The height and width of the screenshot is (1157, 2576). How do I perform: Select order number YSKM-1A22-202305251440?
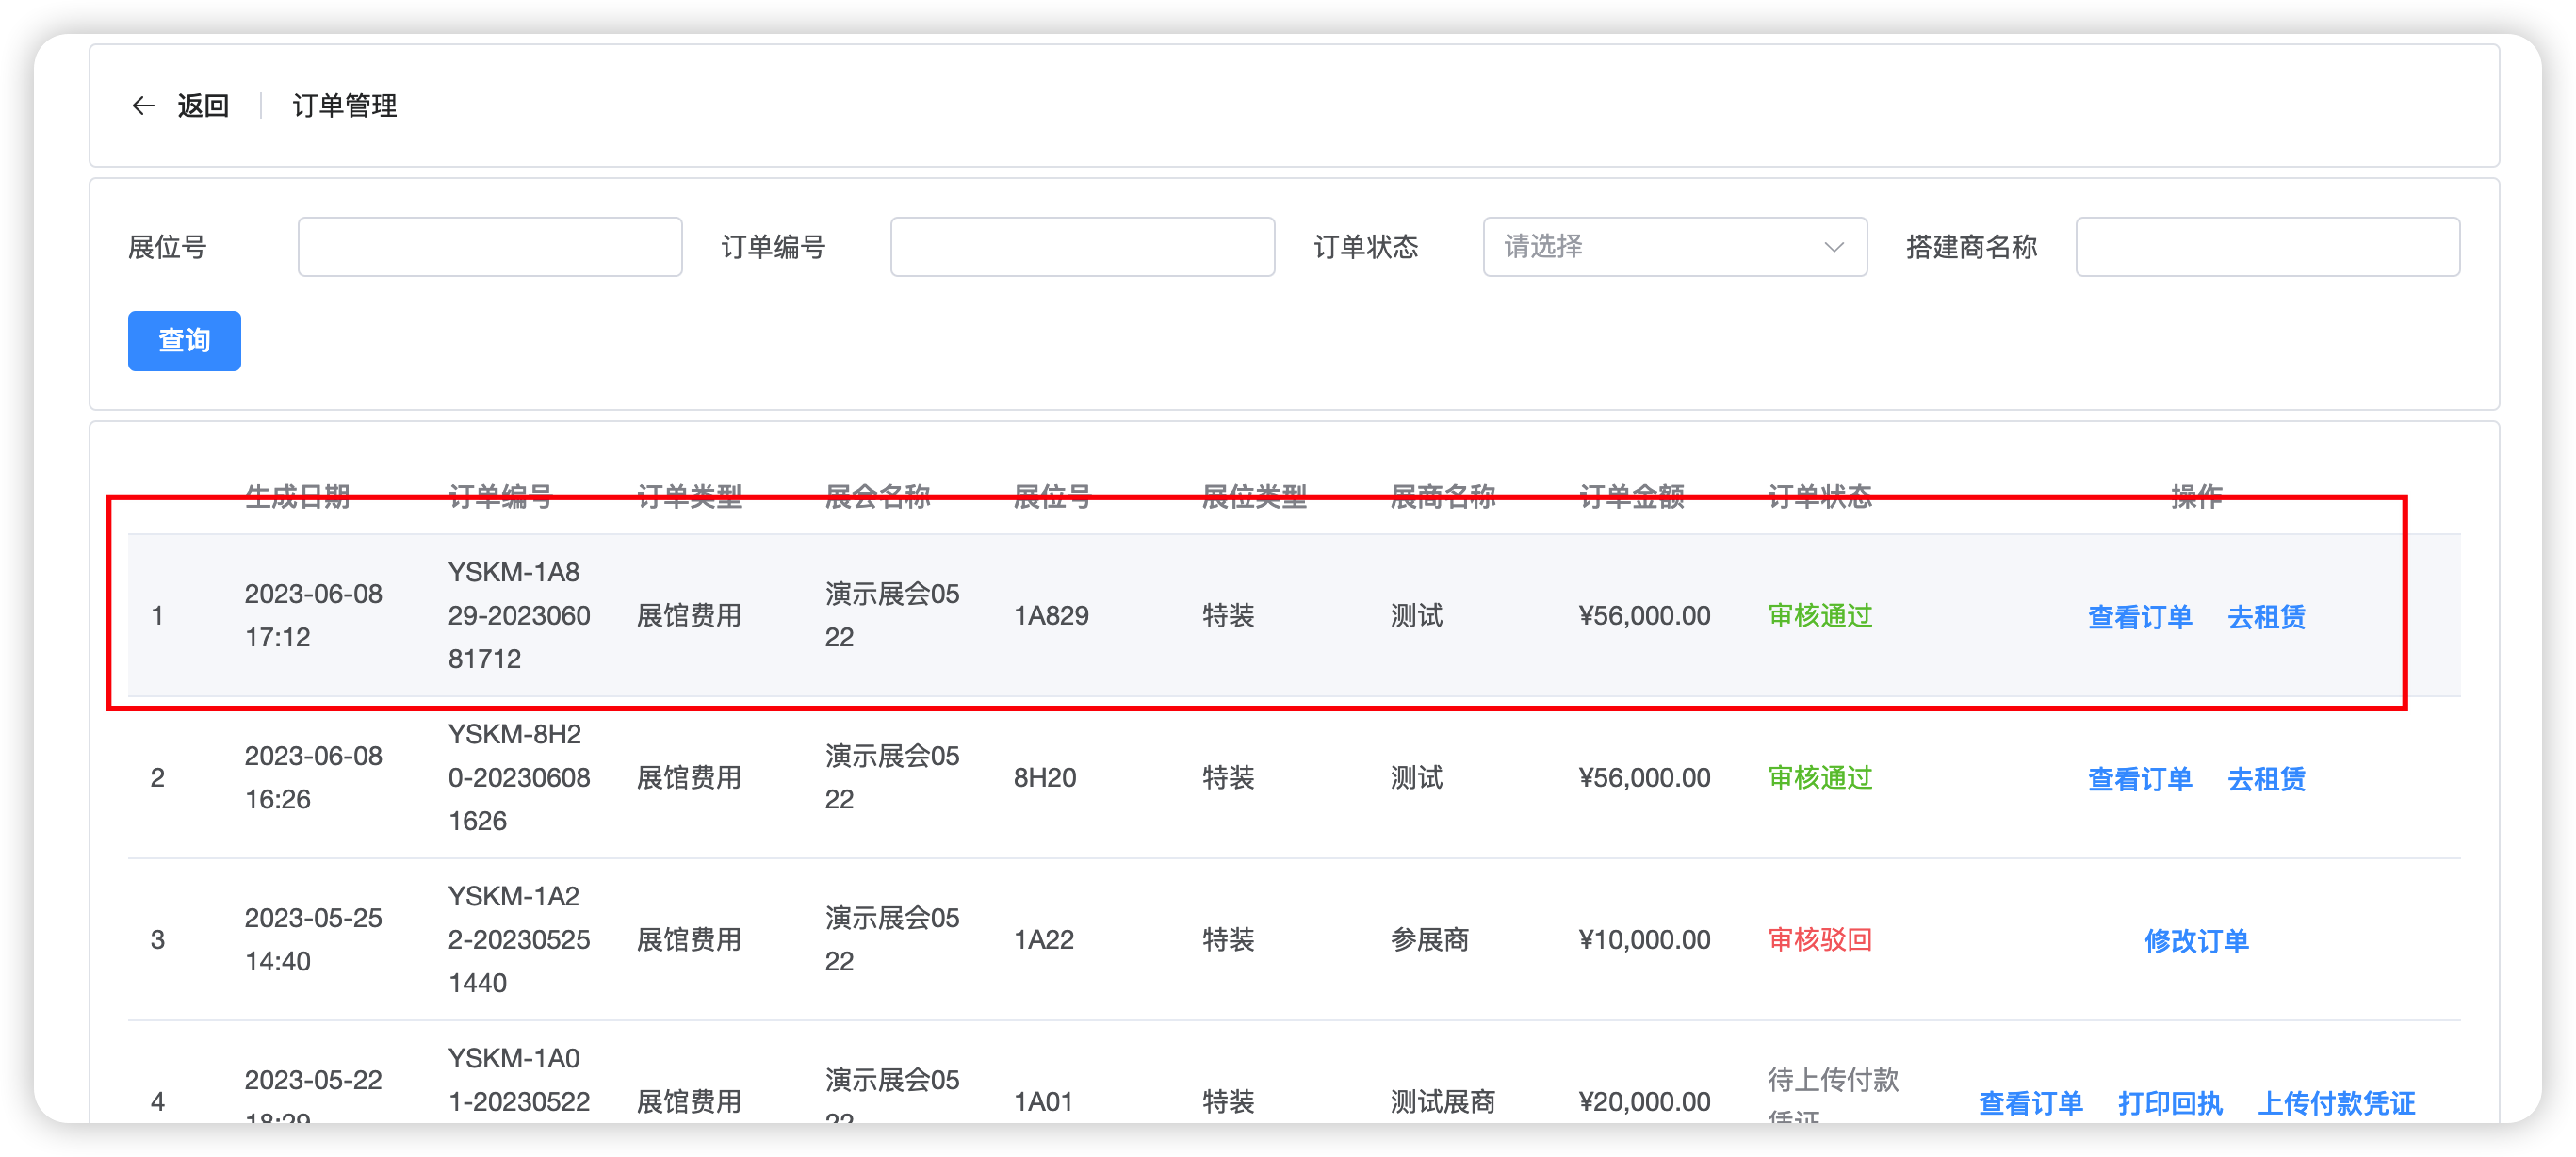pyautogui.click(x=519, y=939)
